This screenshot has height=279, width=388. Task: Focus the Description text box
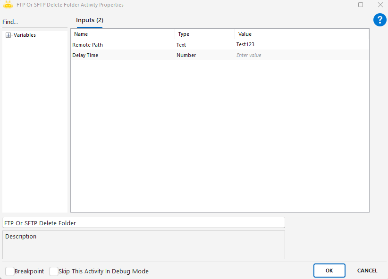(143, 245)
